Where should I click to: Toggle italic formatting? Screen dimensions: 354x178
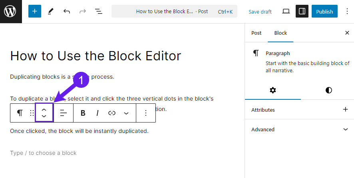(x=97, y=113)
